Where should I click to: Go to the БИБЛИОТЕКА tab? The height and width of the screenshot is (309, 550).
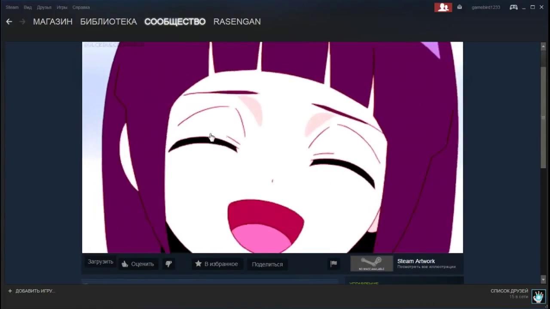[x=109, y=21]
